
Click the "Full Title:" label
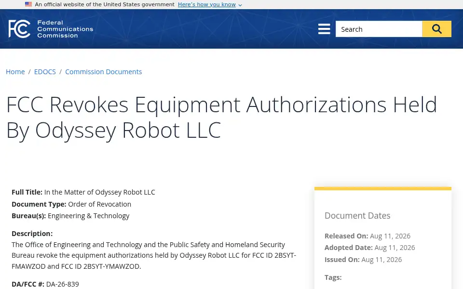tap(27, 192)
